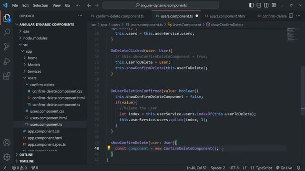The width and height of the screenshot is (305, 171).
Task: Open additional menus ellipsis in menu bar
Action: tap(77, 5)
